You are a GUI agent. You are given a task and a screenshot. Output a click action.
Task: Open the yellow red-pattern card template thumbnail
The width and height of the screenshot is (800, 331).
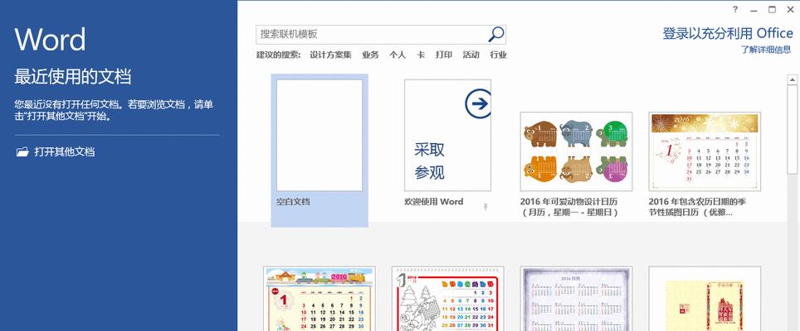pyautogui.click(x=705, y=299)
